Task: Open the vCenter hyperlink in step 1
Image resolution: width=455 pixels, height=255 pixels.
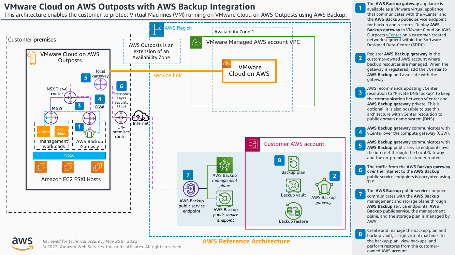Action: [x=394, y=35]
